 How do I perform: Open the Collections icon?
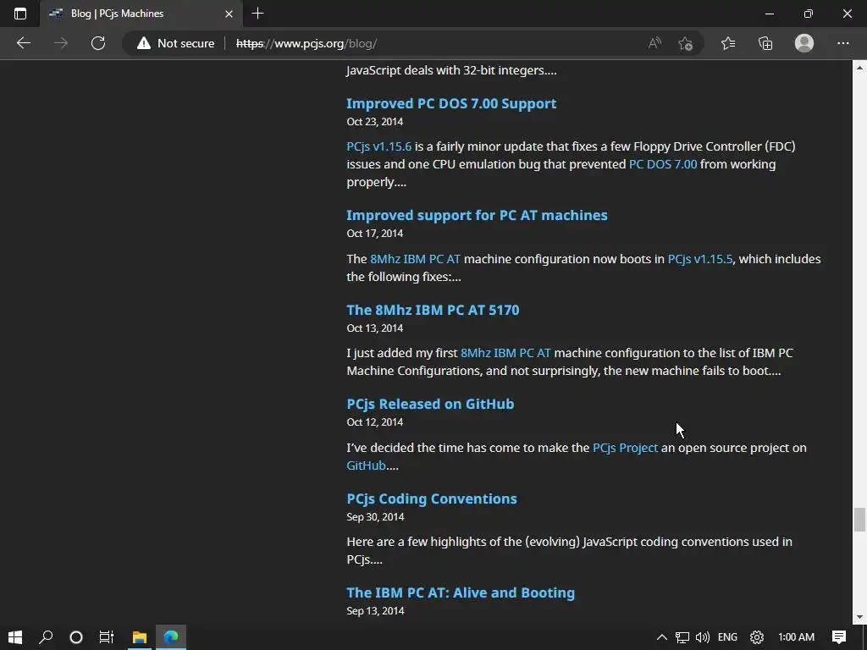coord(765,43)
